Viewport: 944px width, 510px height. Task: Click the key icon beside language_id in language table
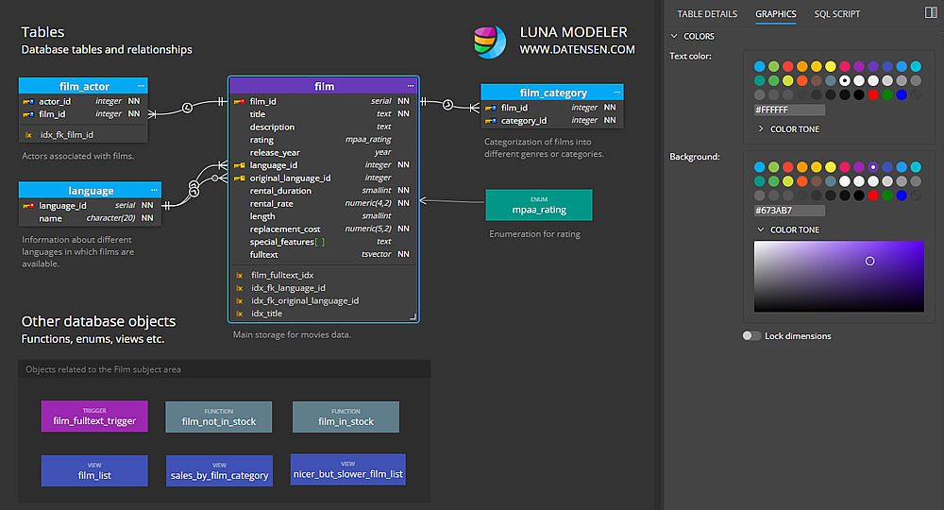(28, 206)
